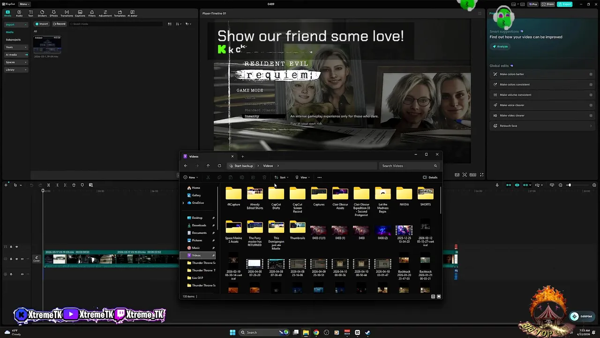Screen dimensions: 600x338
Task: Click the redo arrow in timeline toolbar
Action: click(40, 185)
